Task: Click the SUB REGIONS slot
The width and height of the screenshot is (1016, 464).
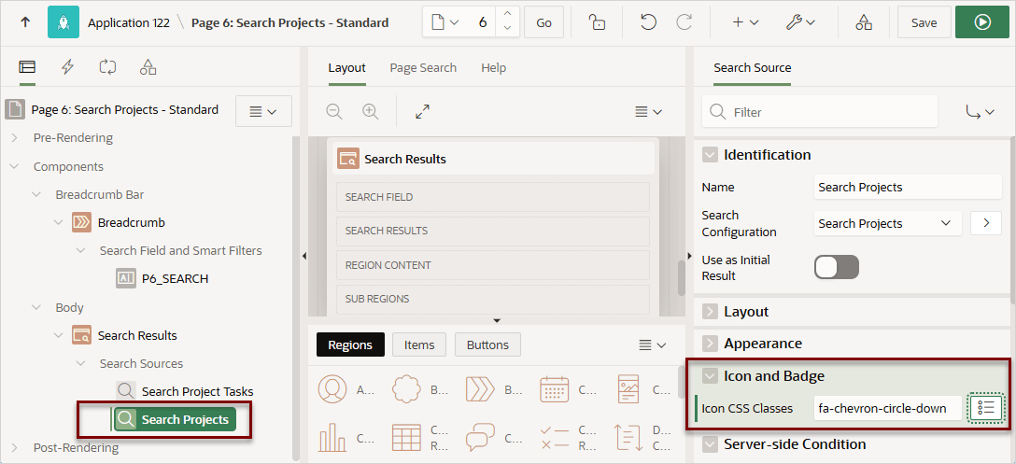Action: point(492,299)
